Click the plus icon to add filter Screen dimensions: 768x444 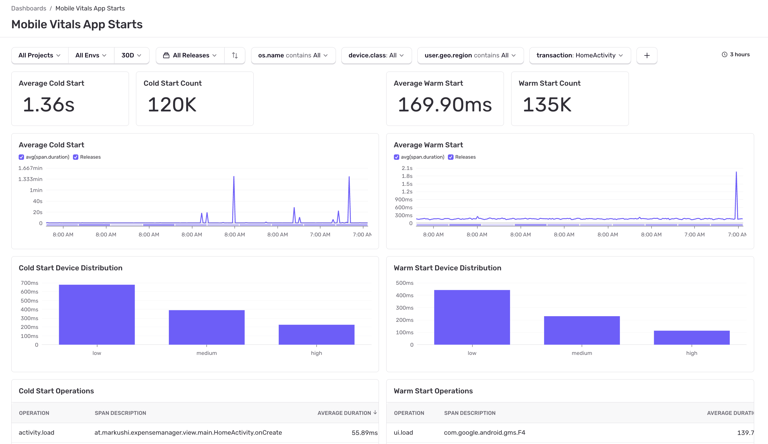[646, 55]
